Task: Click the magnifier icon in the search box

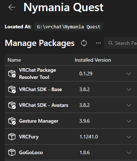Action: click(x=111, y=43)
